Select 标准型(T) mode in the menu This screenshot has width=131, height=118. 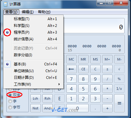(33, 19)
